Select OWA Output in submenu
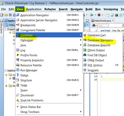 coord(103,60)
